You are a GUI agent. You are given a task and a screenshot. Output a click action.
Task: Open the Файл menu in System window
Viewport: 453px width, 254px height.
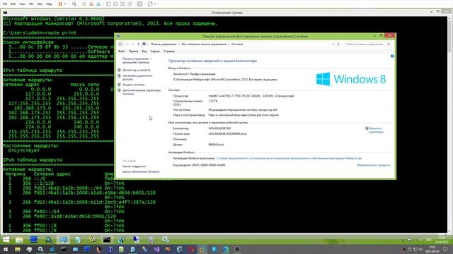122,52
